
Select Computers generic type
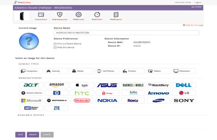click(31, 71)
